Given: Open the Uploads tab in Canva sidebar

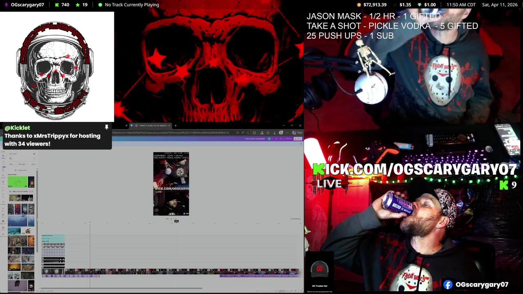Looking at the screenshot, I should [3, 176].
